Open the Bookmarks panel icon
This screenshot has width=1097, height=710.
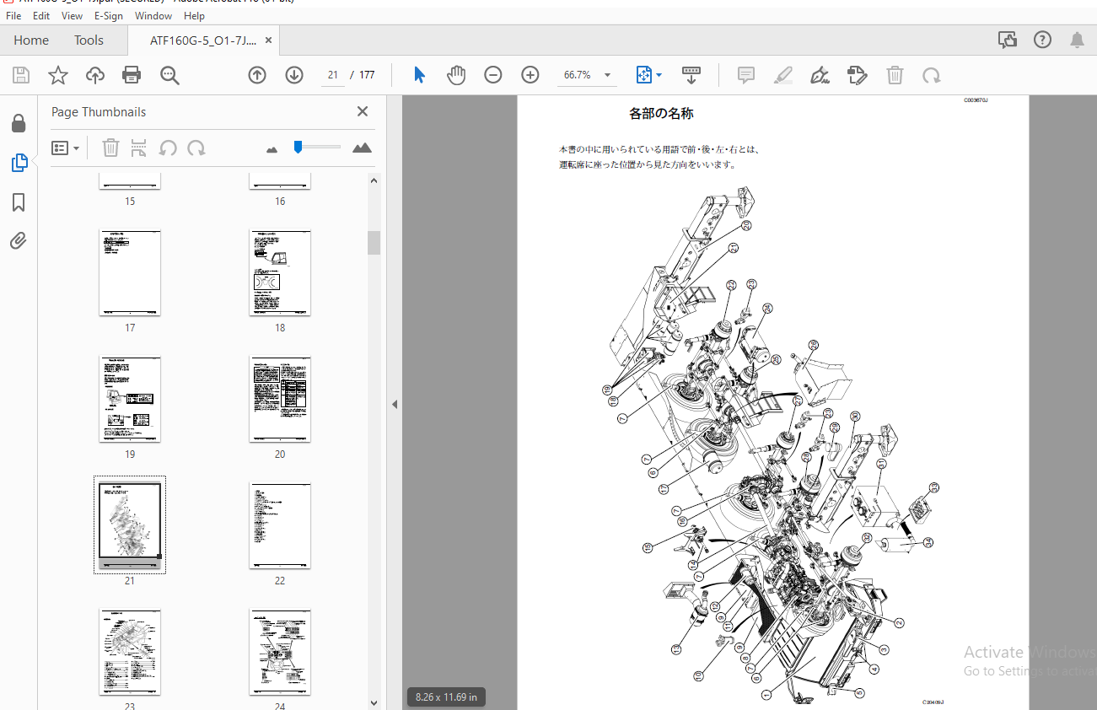[19, 202]
